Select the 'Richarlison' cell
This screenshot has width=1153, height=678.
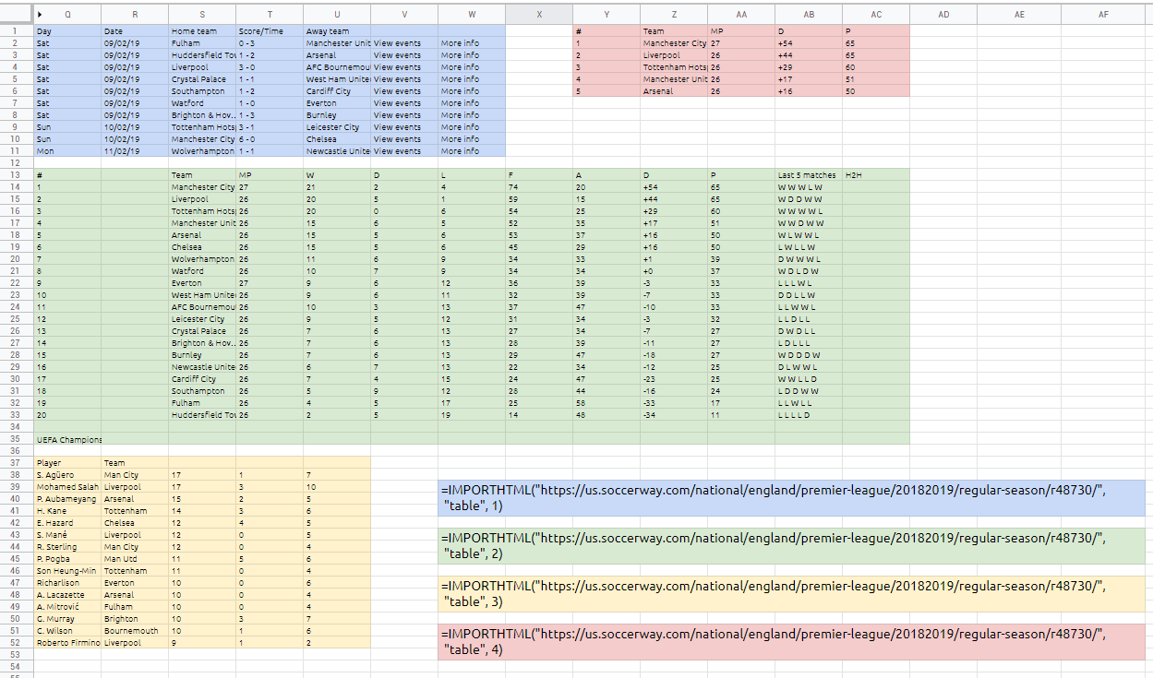[67, 582]
